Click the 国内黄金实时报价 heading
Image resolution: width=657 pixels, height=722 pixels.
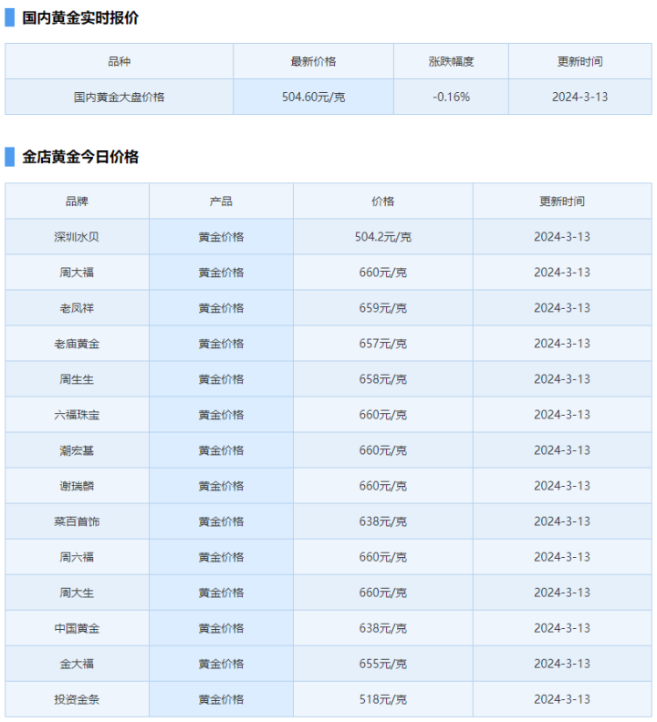(80, 18)
